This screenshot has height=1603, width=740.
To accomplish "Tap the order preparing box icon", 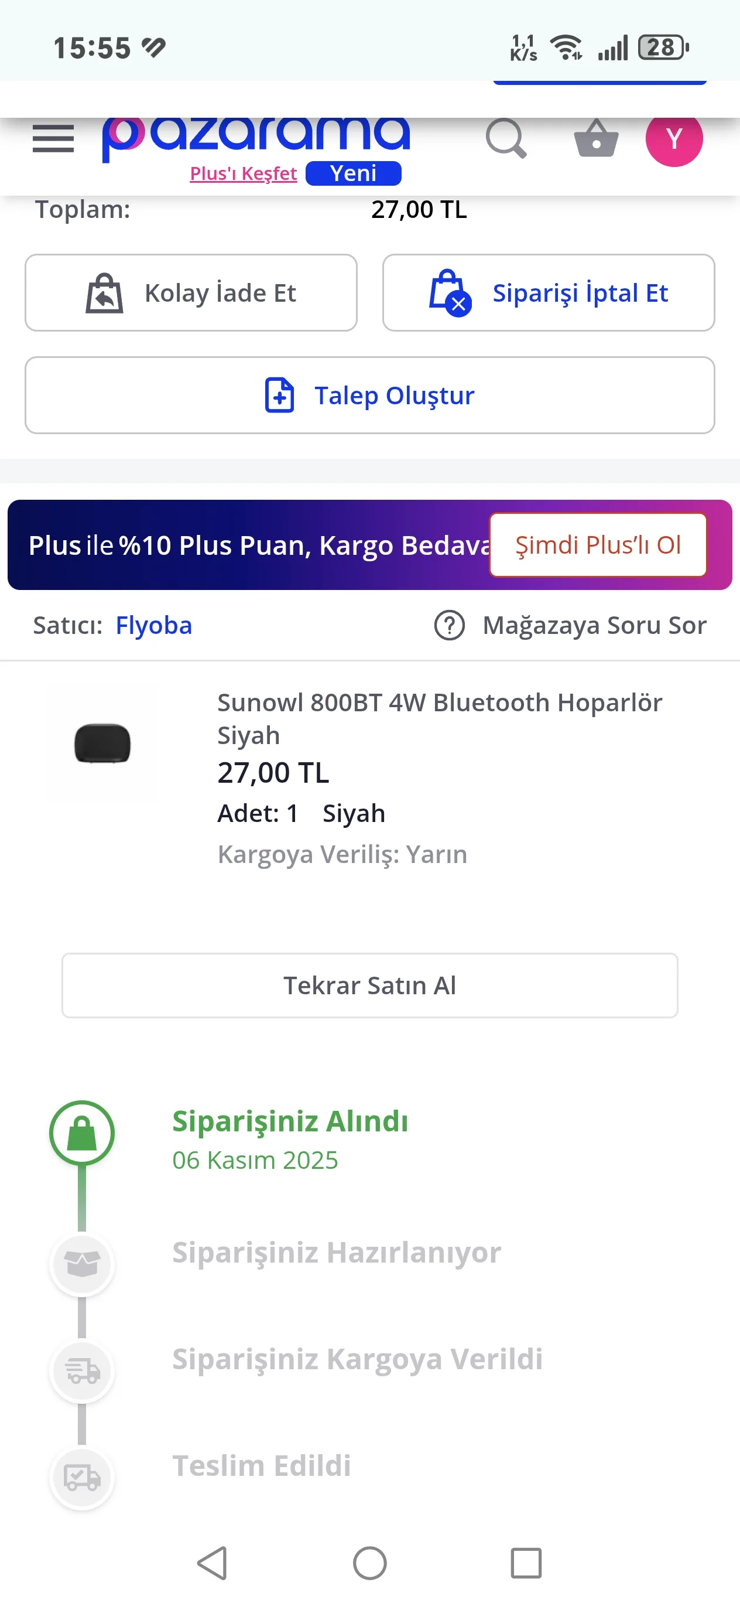I will (x=81, y=1264).
